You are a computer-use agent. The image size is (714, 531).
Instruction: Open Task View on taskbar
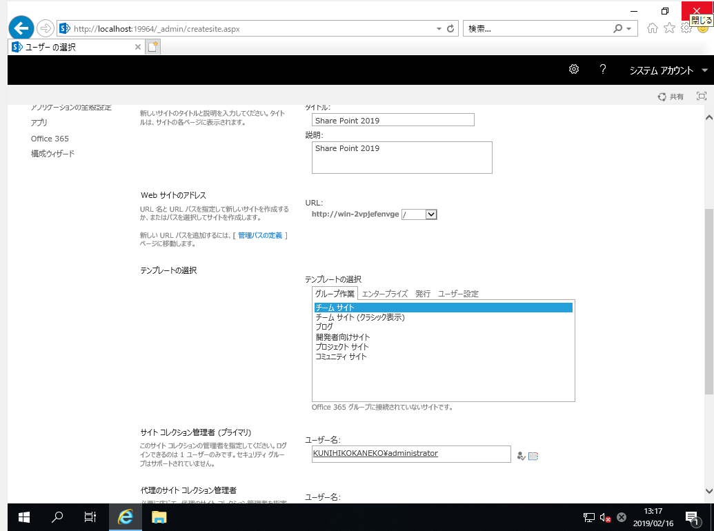(x=90, y=517)
